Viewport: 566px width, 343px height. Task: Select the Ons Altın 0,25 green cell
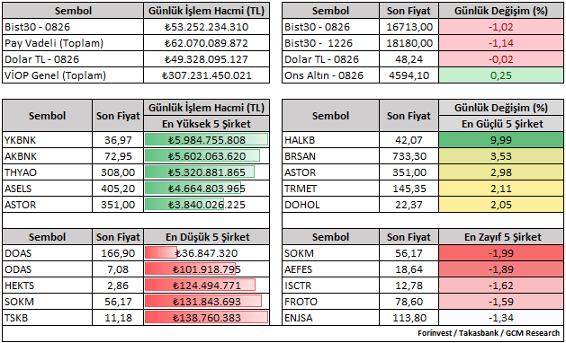coord(501,75)
